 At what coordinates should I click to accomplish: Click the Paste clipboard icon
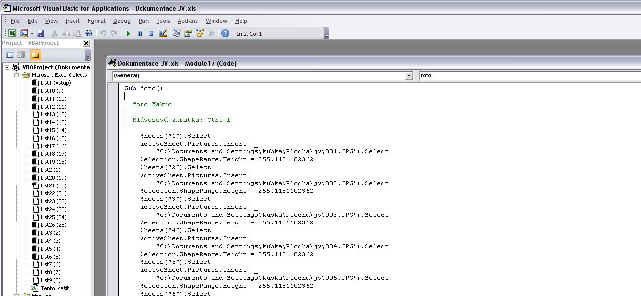click(x=77, y=33)
